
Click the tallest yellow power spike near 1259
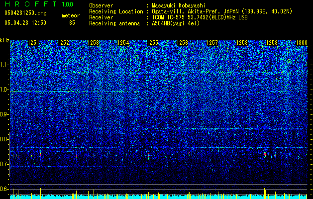(265, 192)
